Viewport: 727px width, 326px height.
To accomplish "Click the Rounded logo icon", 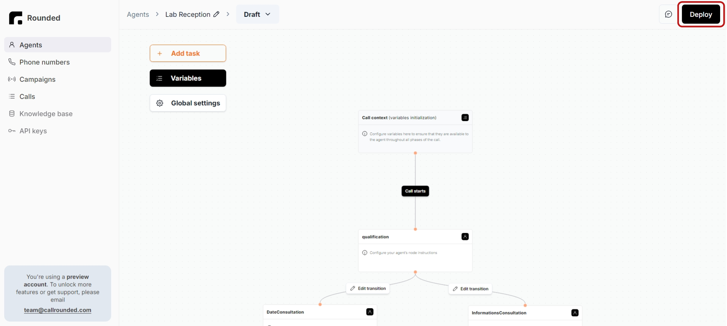I will click(x=16, y=18).
